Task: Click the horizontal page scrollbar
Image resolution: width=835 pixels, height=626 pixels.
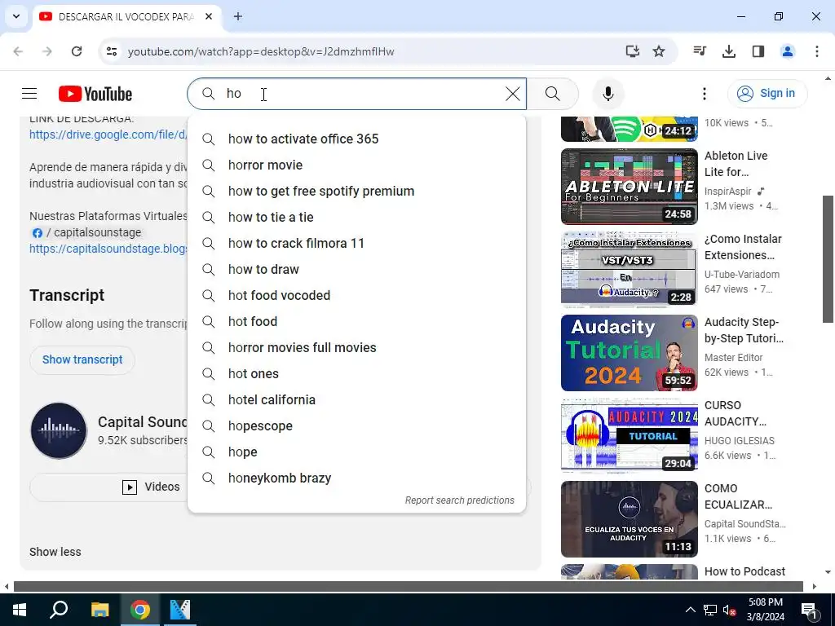Action: [x=409, y=586]
